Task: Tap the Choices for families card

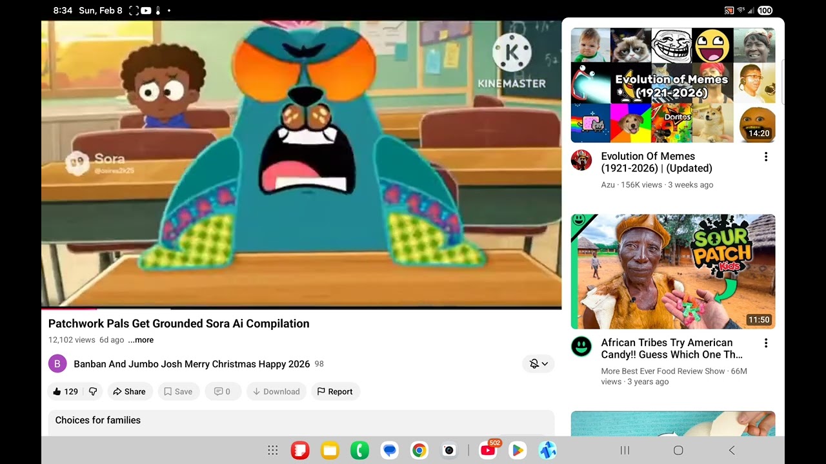Action: pyautogui.click(x=301, y=423)
